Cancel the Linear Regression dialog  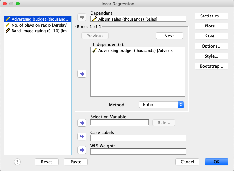(187, 162)
